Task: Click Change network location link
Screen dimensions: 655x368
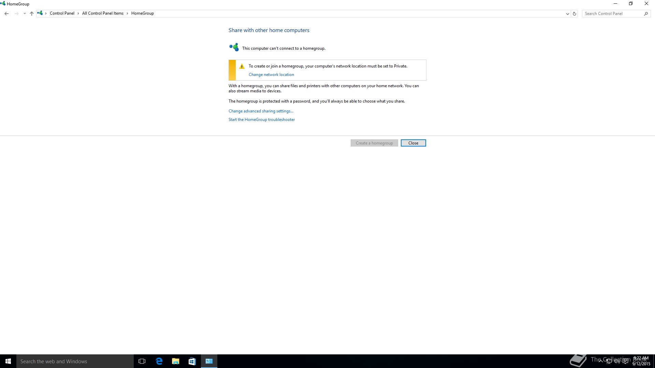Action: (x=271, y=75)
